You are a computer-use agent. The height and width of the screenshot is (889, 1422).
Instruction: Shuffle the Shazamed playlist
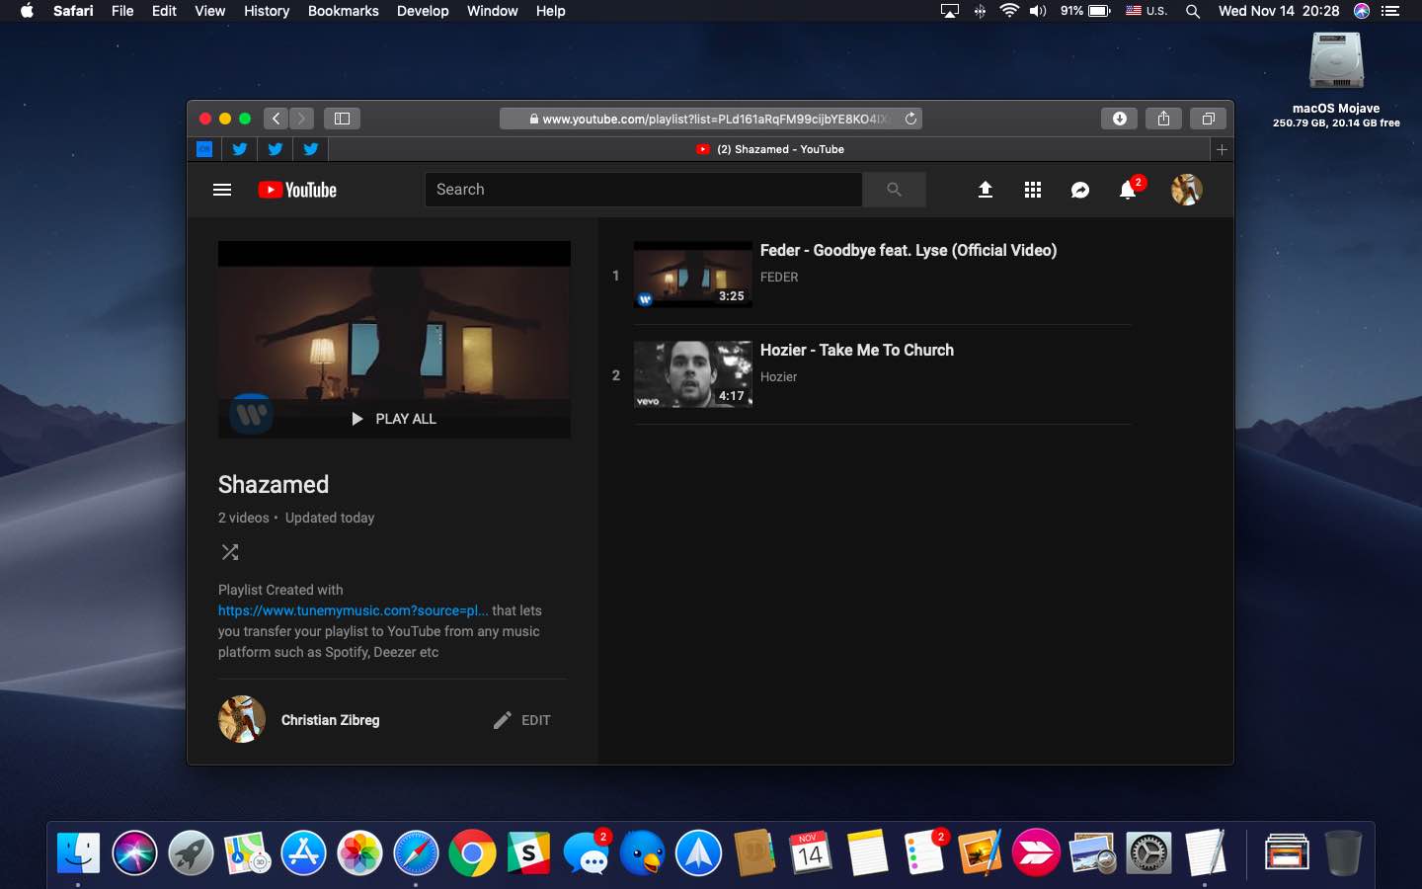[230, 552]
